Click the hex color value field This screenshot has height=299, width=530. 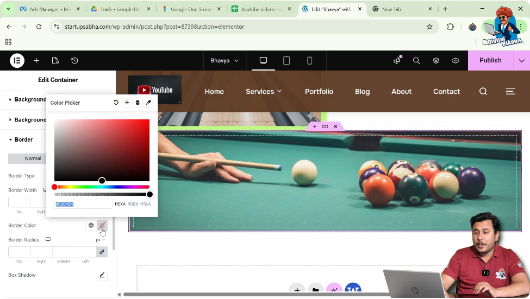tap(83, 204)
